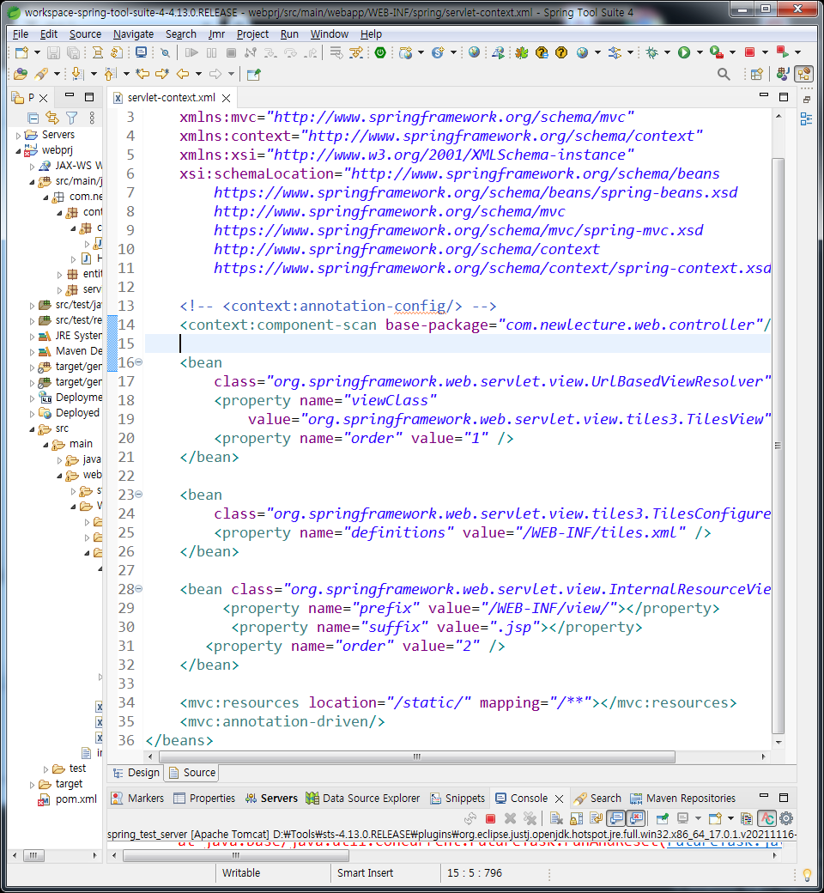Click the orange maple leaf toolbar icon
824x893 pixels.
(522, 53)
